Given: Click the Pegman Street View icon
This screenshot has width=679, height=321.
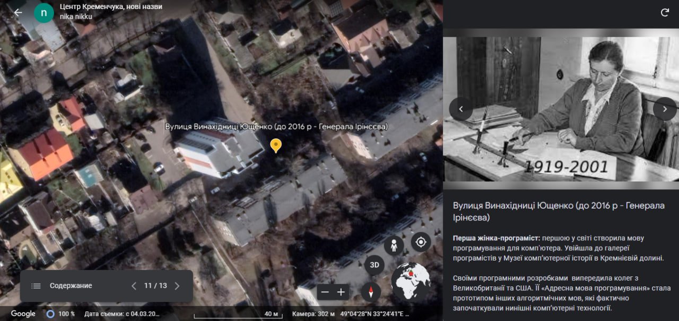Looking at the screenshot, I should click(394, 246).
